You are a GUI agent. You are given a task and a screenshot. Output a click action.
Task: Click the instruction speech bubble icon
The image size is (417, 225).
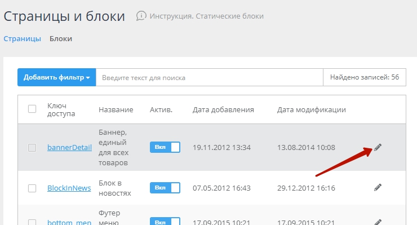(141, 16)
